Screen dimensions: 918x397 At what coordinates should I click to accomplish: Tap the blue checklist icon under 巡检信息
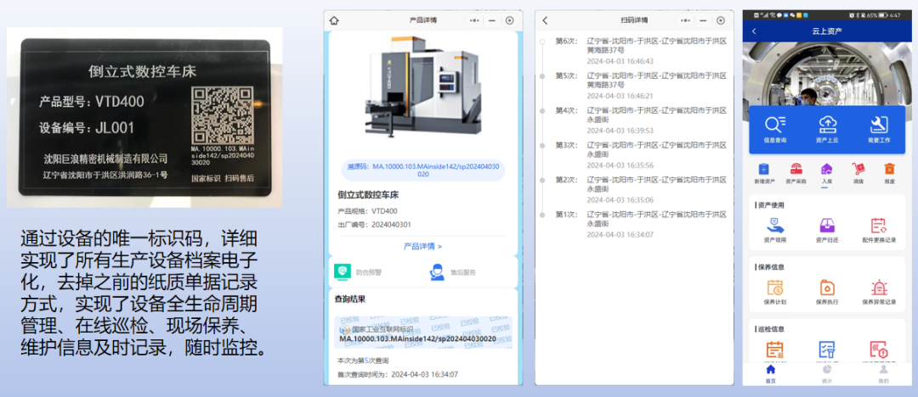pos(827,349)
